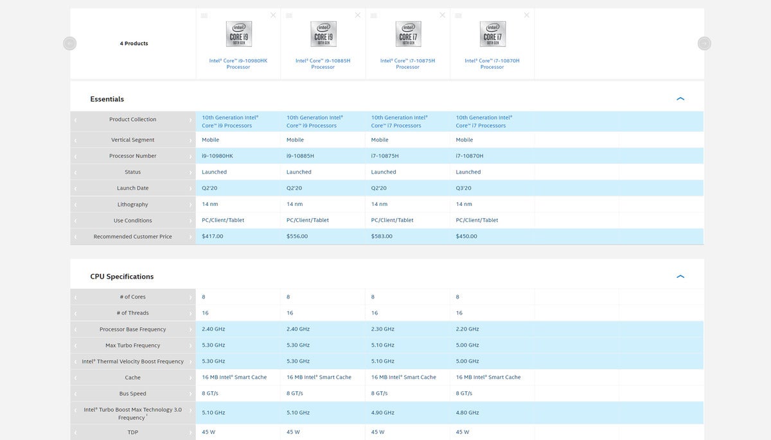The height and width of the screenshot is (440, 771).
Task: Click the $583.00 price cell
Action: 382,236
